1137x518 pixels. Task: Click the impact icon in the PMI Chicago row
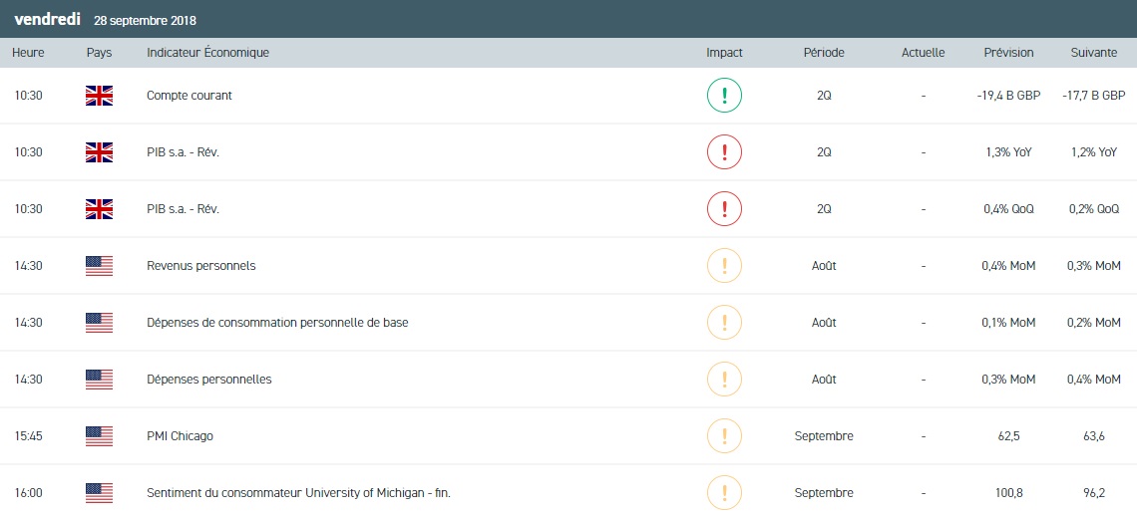[x=724, y=436]
